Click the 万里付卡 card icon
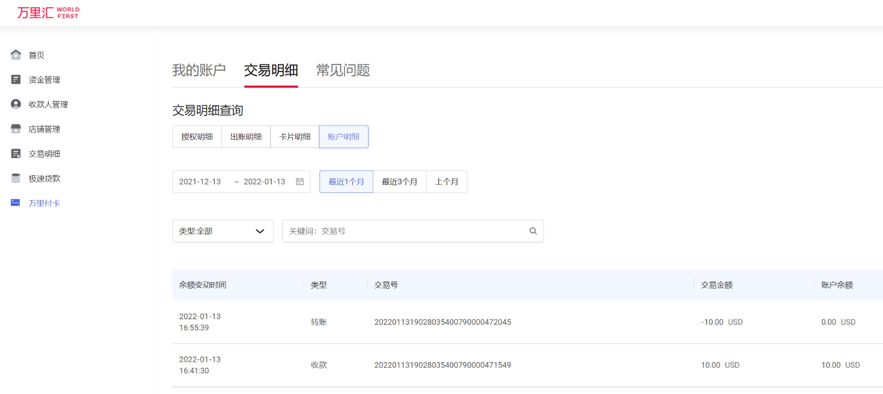The image size is (883, 394). click(x=15, y=203)
